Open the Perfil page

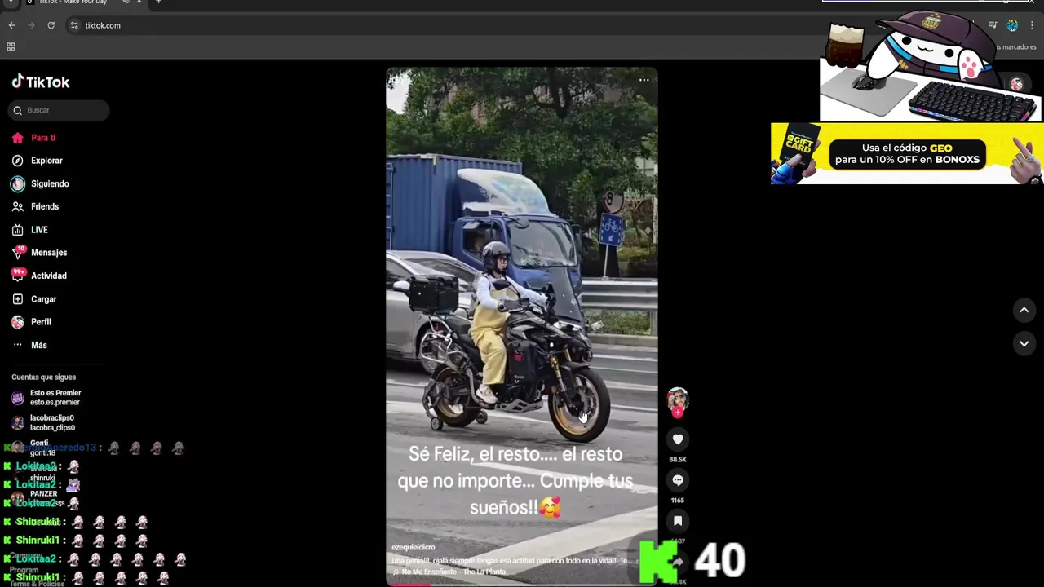(31, 322)
